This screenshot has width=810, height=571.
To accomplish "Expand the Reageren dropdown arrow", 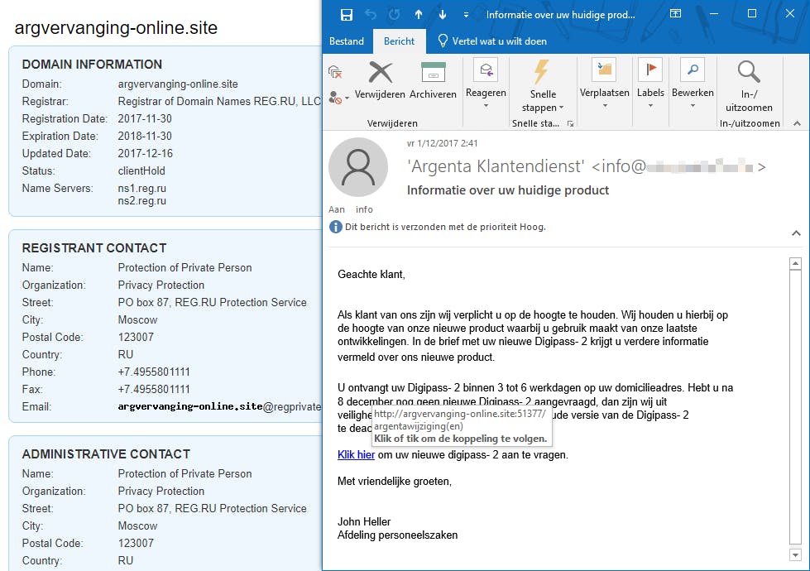I will click(x=486, y=106).
